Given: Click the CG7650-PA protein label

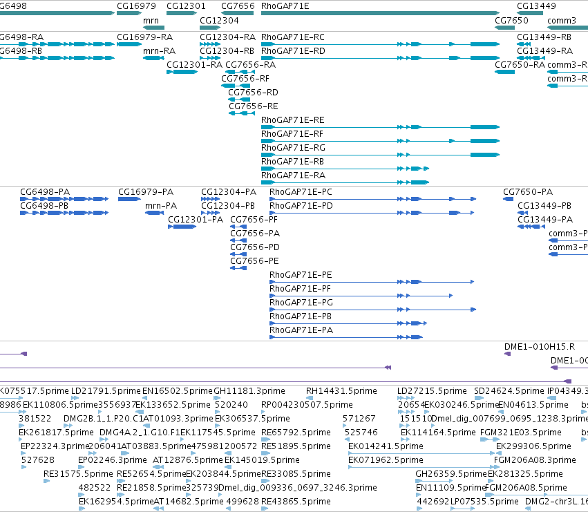Looking at the screenshot, I should (x=528, y=192).
